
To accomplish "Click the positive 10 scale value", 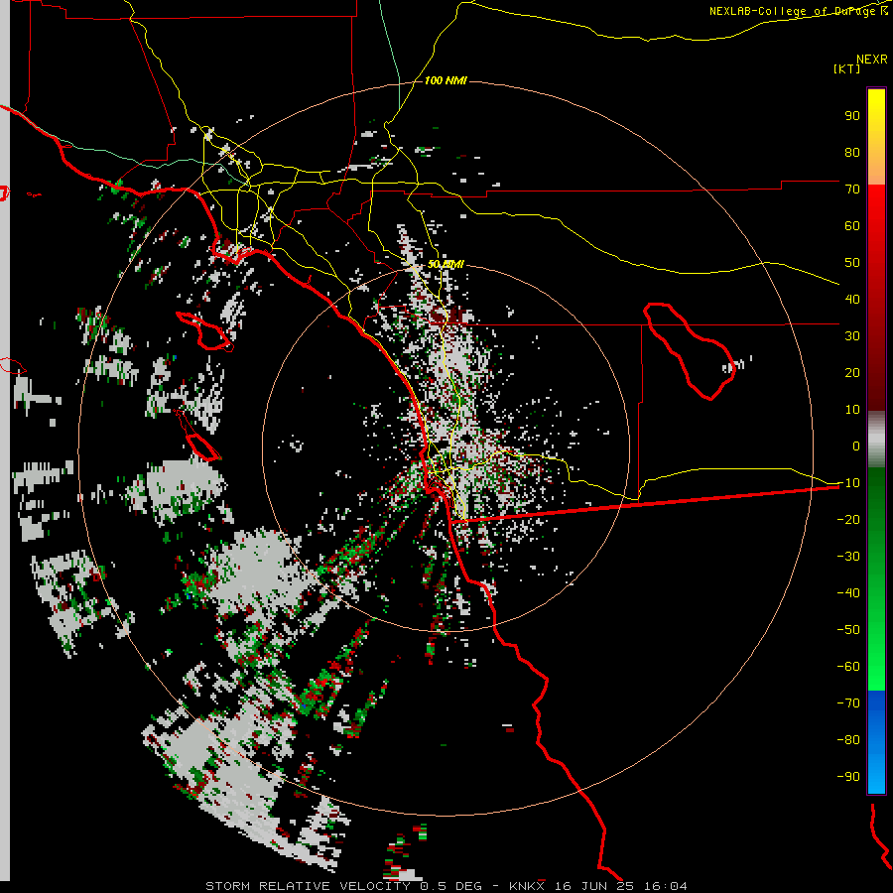I will [x=852, y=410].
